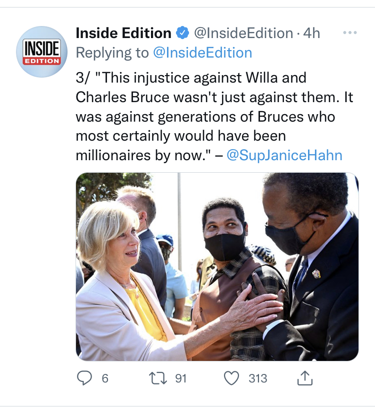
Task: Retweet using the retweet arrows icon
Action: pyautogui.click(x=158, y=378)
